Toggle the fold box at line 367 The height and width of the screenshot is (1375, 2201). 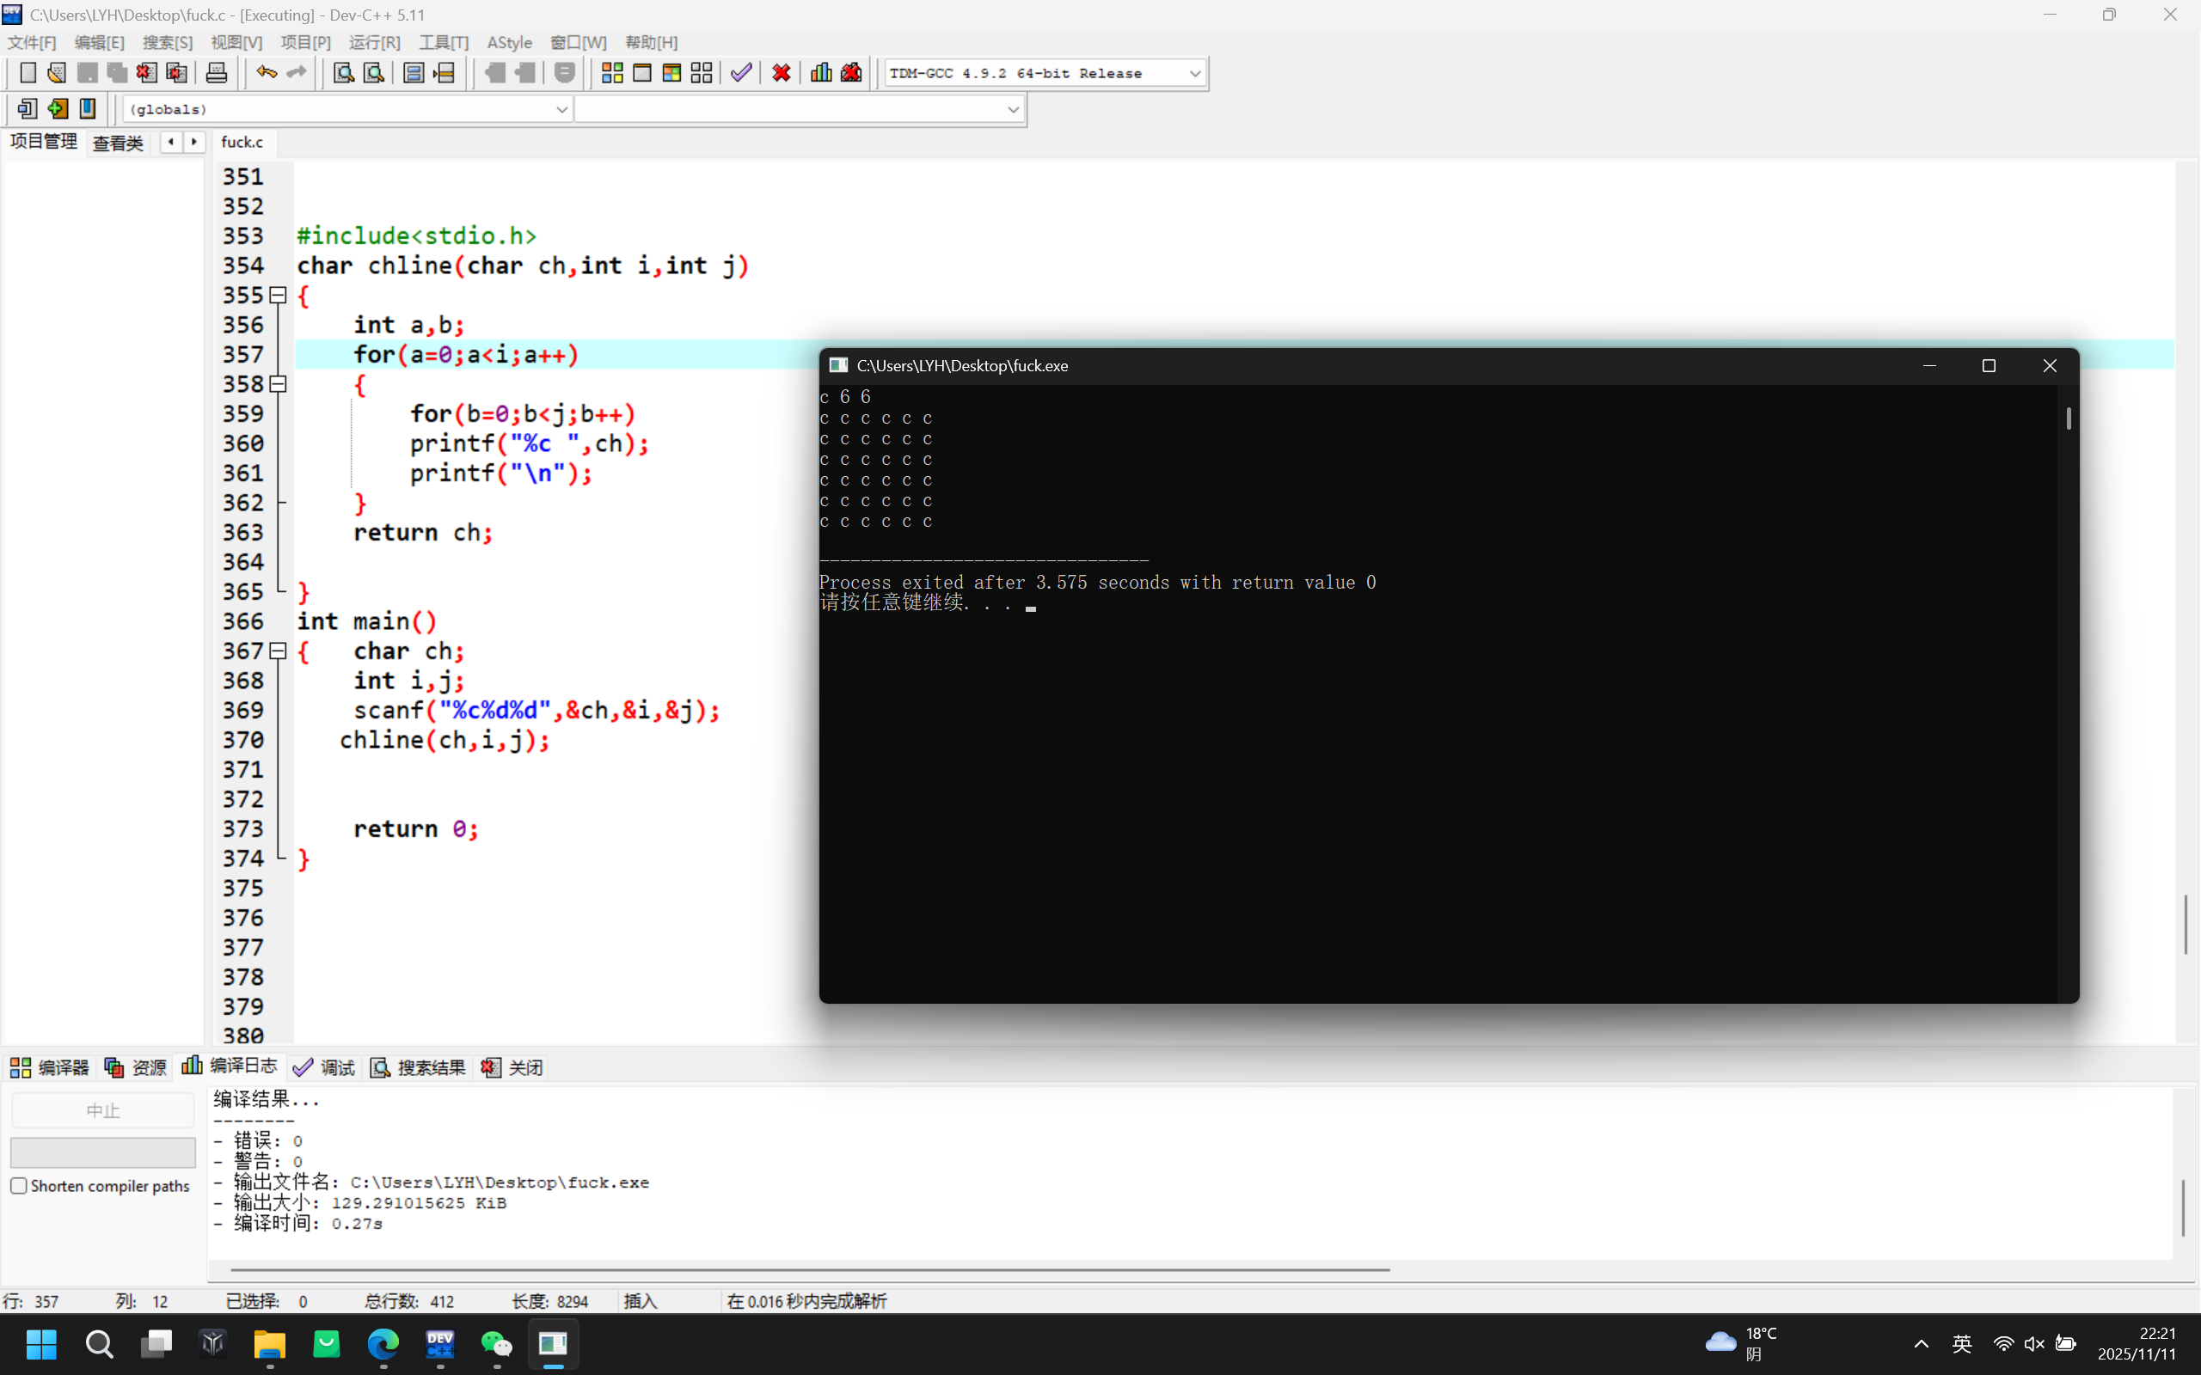pyautogui.click(x=279, y=651)
